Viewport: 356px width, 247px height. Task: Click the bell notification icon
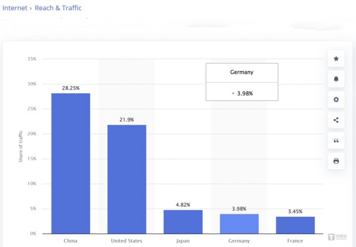[336, 79]
